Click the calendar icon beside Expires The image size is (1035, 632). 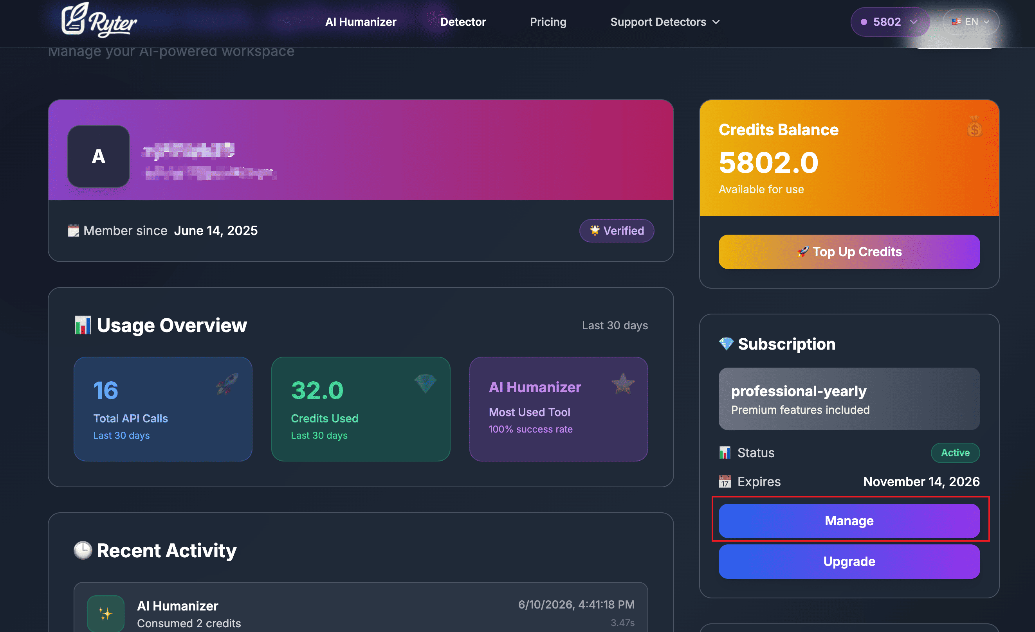point(725,481)
